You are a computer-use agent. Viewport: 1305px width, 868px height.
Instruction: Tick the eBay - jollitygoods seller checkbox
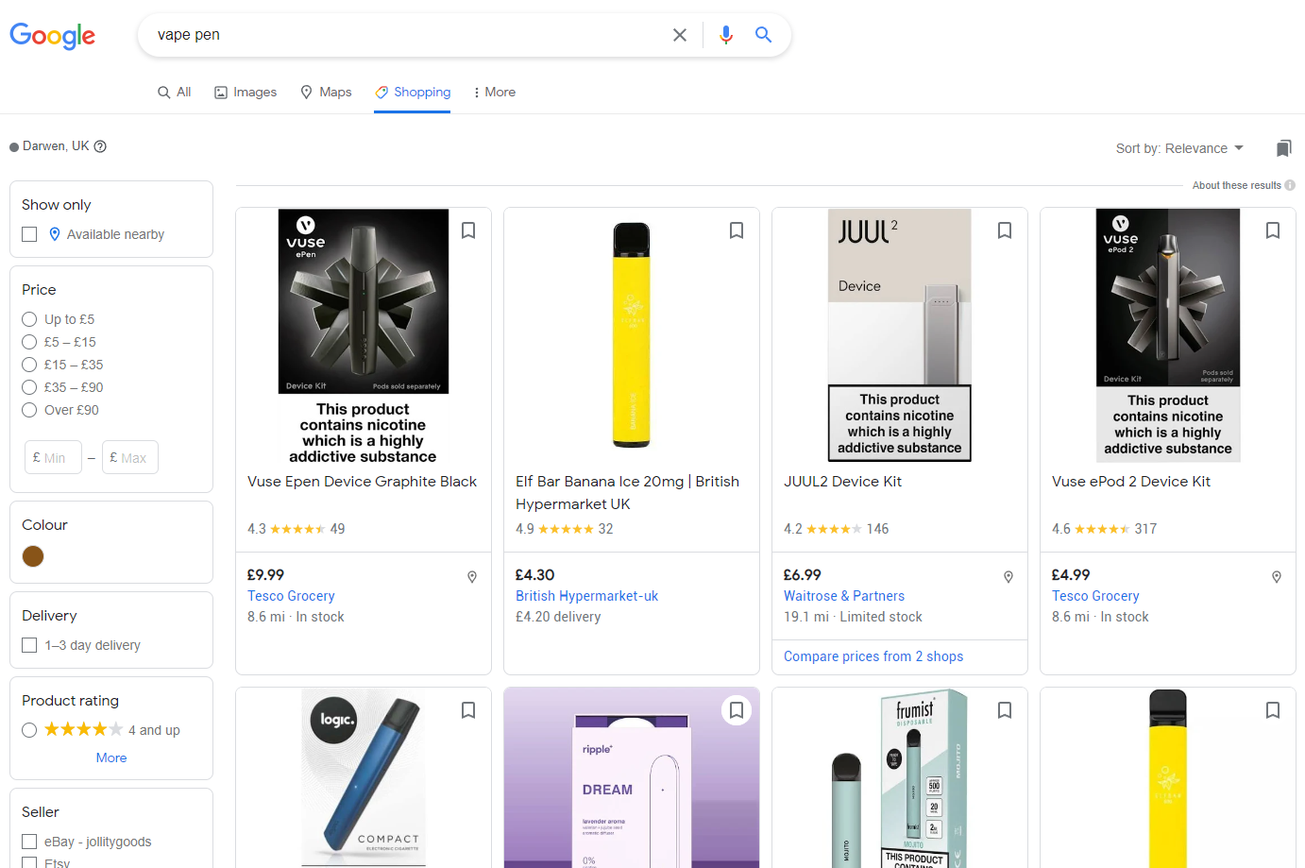pyautogui.click(x=29, y=842)
